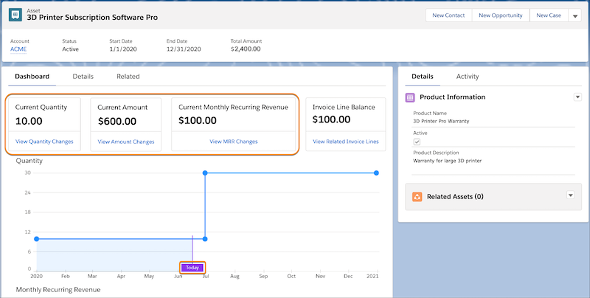Click the New Opportunity button

pyautogui.click(x=501, y=15)
